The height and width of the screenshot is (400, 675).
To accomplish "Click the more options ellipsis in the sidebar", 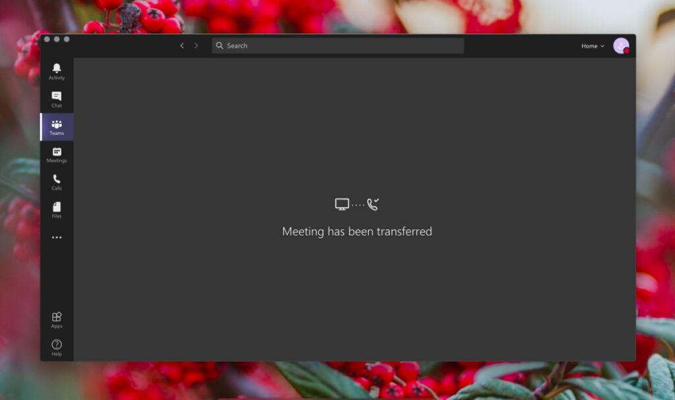I will [x=56, y=237].
